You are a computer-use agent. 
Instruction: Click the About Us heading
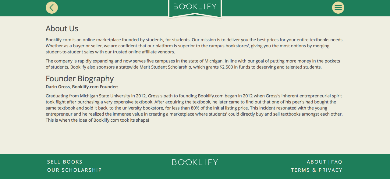62,29
